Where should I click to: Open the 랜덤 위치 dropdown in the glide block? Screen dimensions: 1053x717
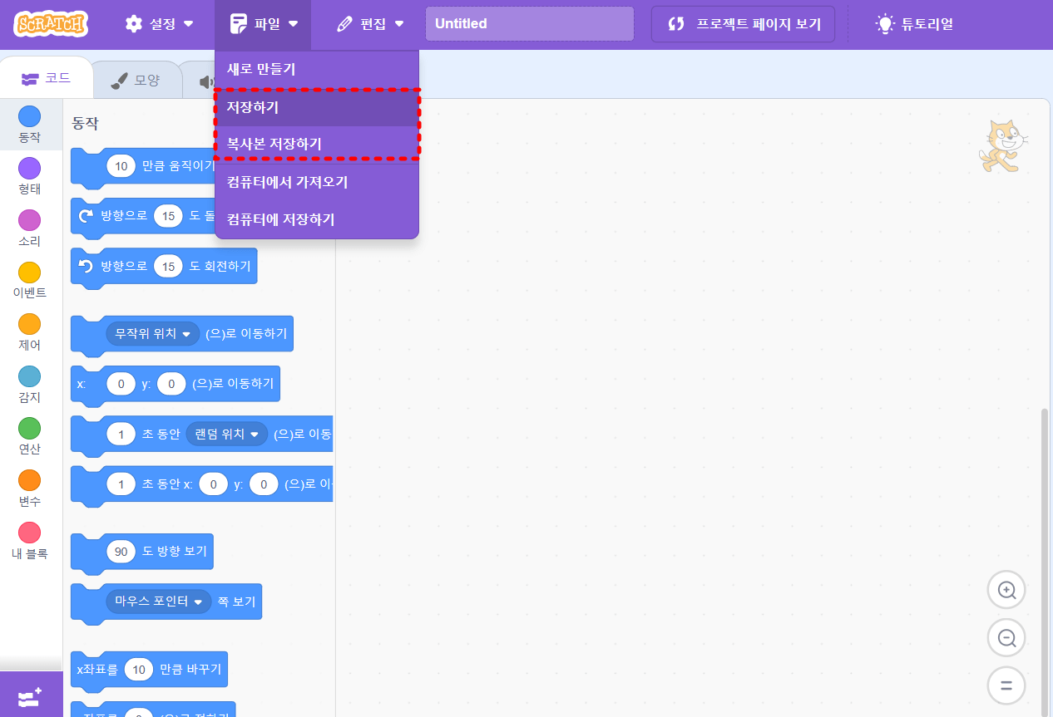226,434
